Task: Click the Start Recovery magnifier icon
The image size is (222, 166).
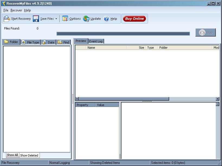Action: [x=7, y=19]
